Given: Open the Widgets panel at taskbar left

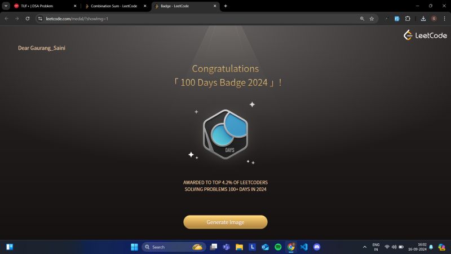Looking at the screenshot, I should coord(10,247).
